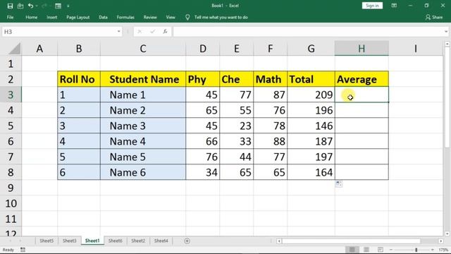451x254 pixels.
Task: Switch to the Home ribbon tab
Action: pos(31,17)
